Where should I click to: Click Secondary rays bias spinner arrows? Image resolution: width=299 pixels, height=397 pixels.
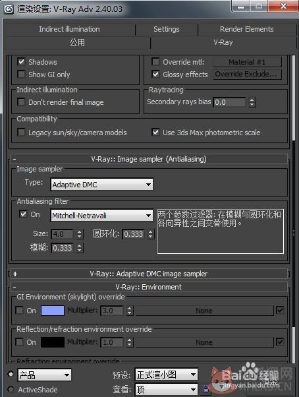(252, 102)
